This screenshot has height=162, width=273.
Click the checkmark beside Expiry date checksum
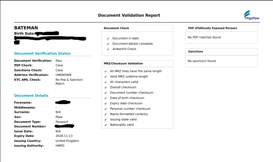pos(106,103)
